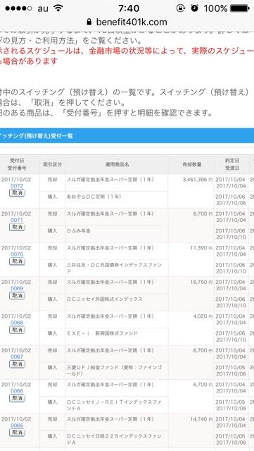This screenshot has height=451, width=254.
Task: Select あおぞらDC定期（1年） product name
Action: (x=94, y=197)
